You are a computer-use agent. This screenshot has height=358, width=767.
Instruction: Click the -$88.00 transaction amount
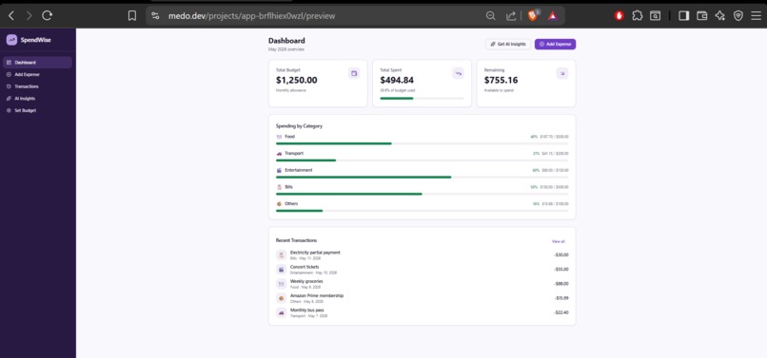[561, 284]
